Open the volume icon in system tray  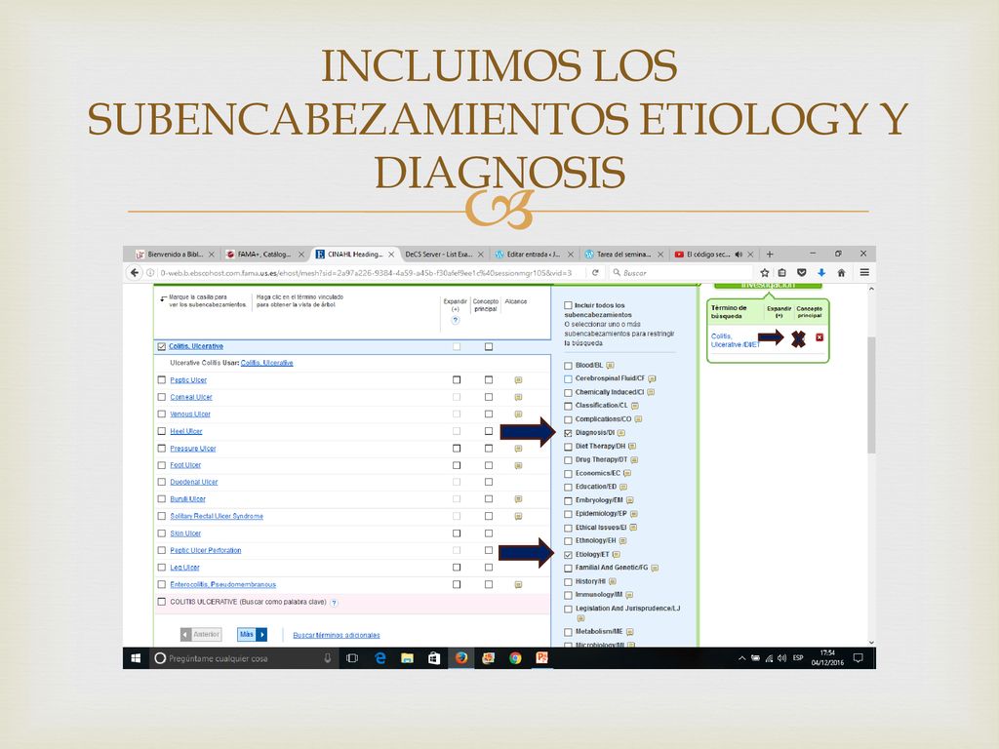(781, 658)
